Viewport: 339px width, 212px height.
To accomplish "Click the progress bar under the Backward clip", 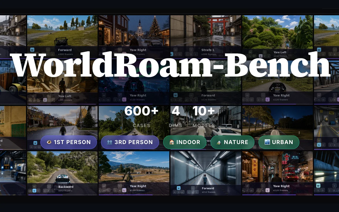I will [62, 195].
